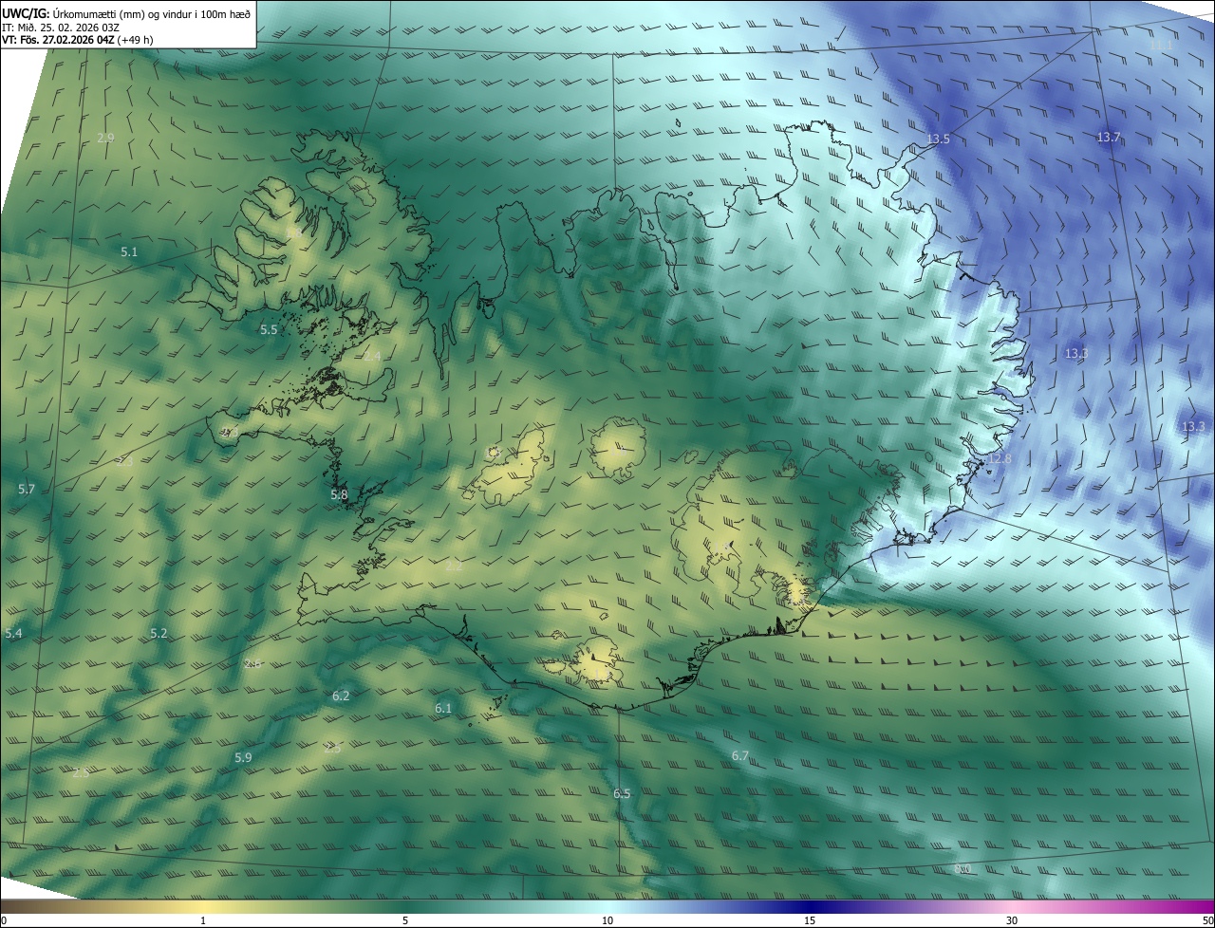
Task: Click the 5.4 value label on the map
Action: click(x=13, y=633)
